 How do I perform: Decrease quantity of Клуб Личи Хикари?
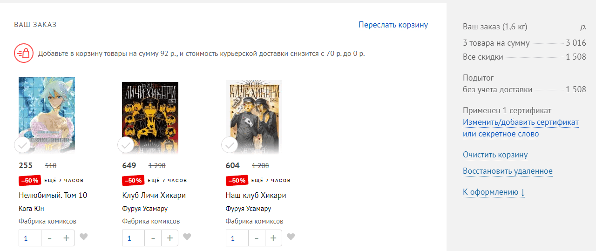153,238
